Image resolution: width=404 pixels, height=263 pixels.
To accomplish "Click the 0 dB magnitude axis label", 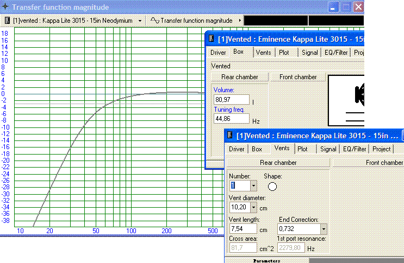I will pyautogui.click(x=3, y=94).
